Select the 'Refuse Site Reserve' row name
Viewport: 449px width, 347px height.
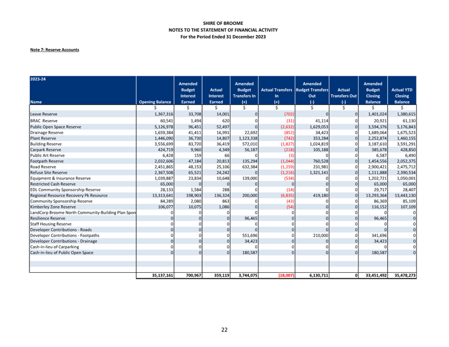49,172
